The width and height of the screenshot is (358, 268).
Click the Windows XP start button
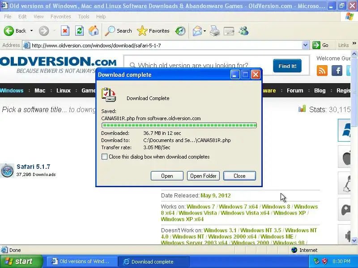point(21,261)
